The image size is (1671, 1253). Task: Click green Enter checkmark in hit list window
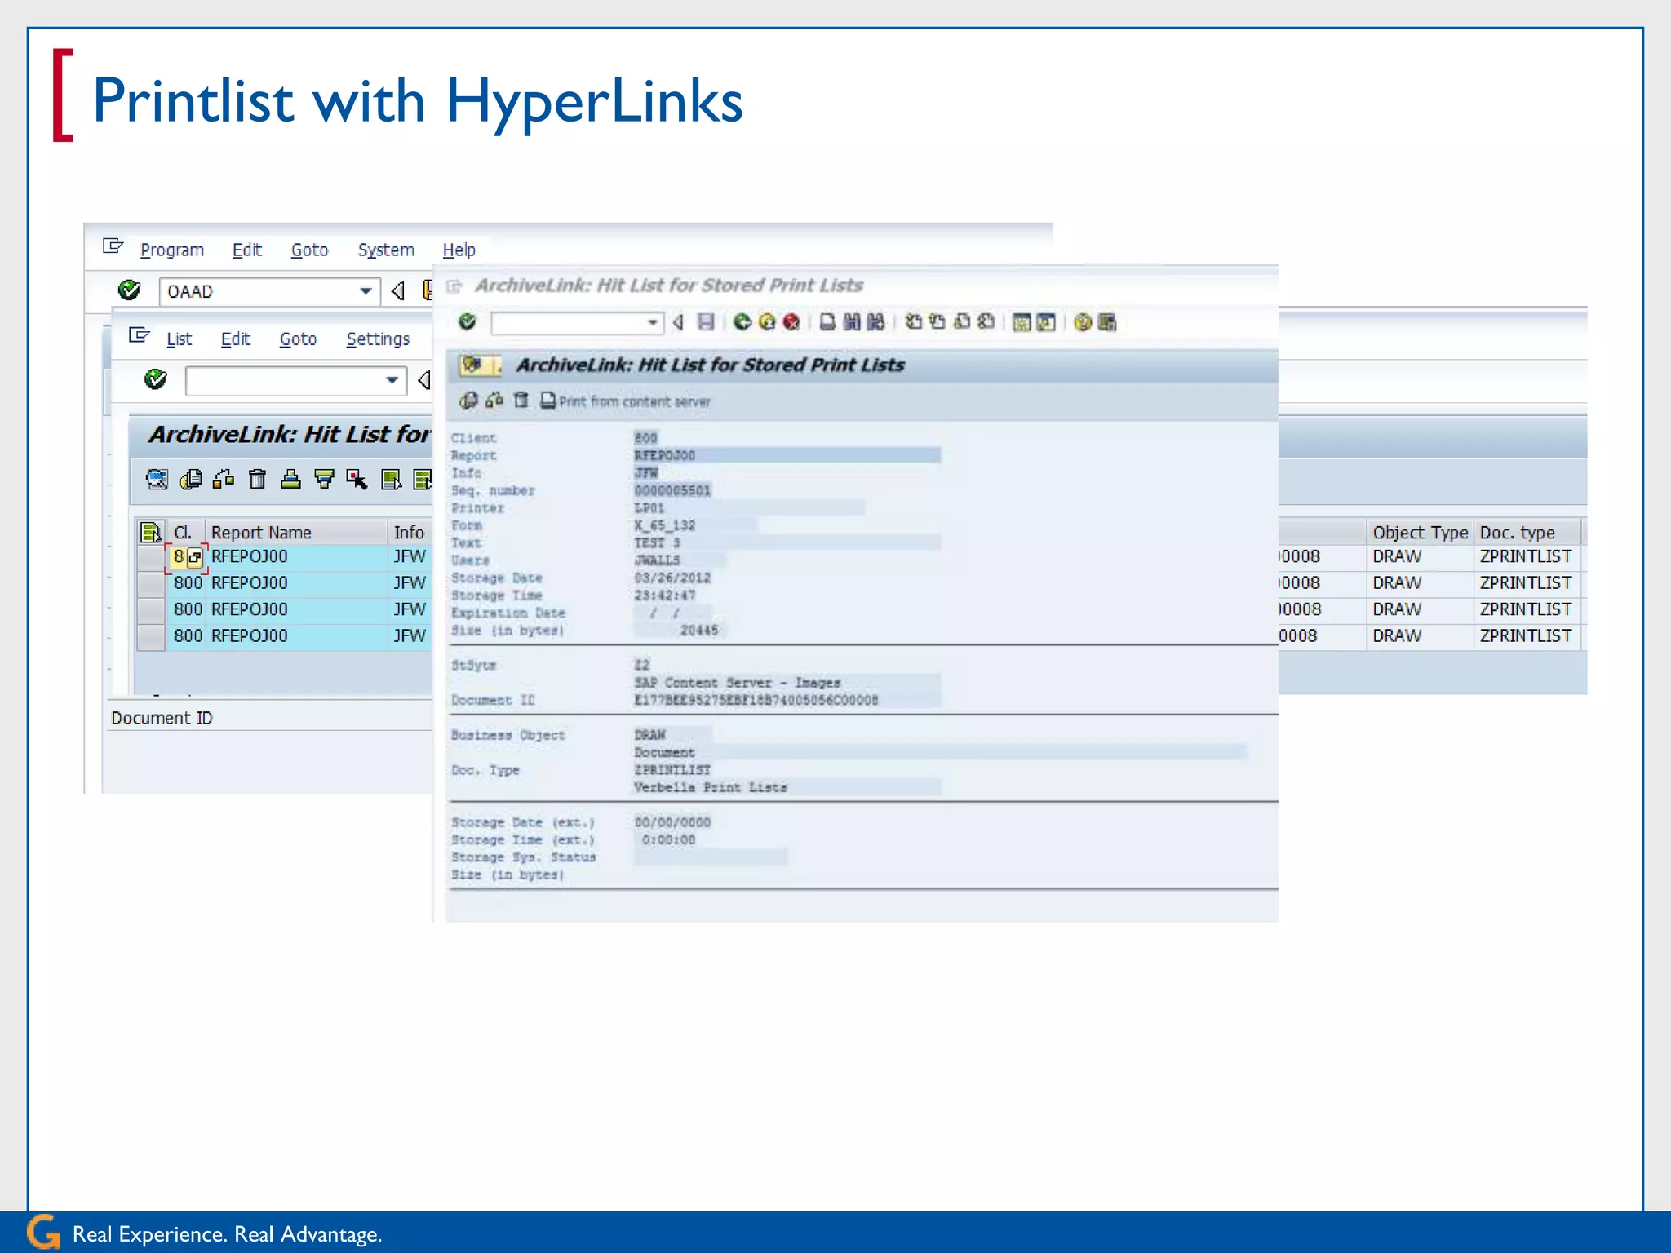point(155,379)
